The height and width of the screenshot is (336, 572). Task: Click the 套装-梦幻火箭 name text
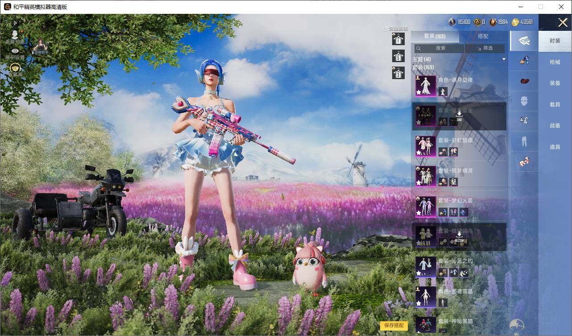pyautogui.click(x=455, y=201)
